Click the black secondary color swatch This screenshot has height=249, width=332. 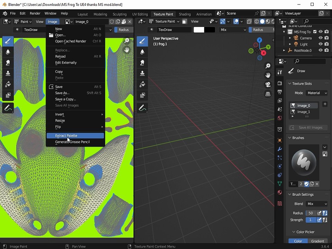coord(210,30)
